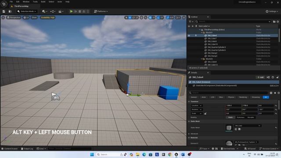This screenshot has height=158, width=281.
Task: Open the Settings dropdown in toolbar
Action: tap(272, 11)
